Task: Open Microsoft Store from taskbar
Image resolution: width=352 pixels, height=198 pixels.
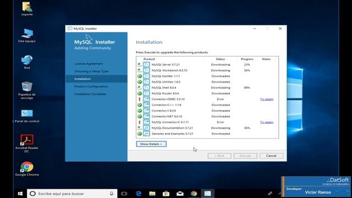Action: coord(166,194)
